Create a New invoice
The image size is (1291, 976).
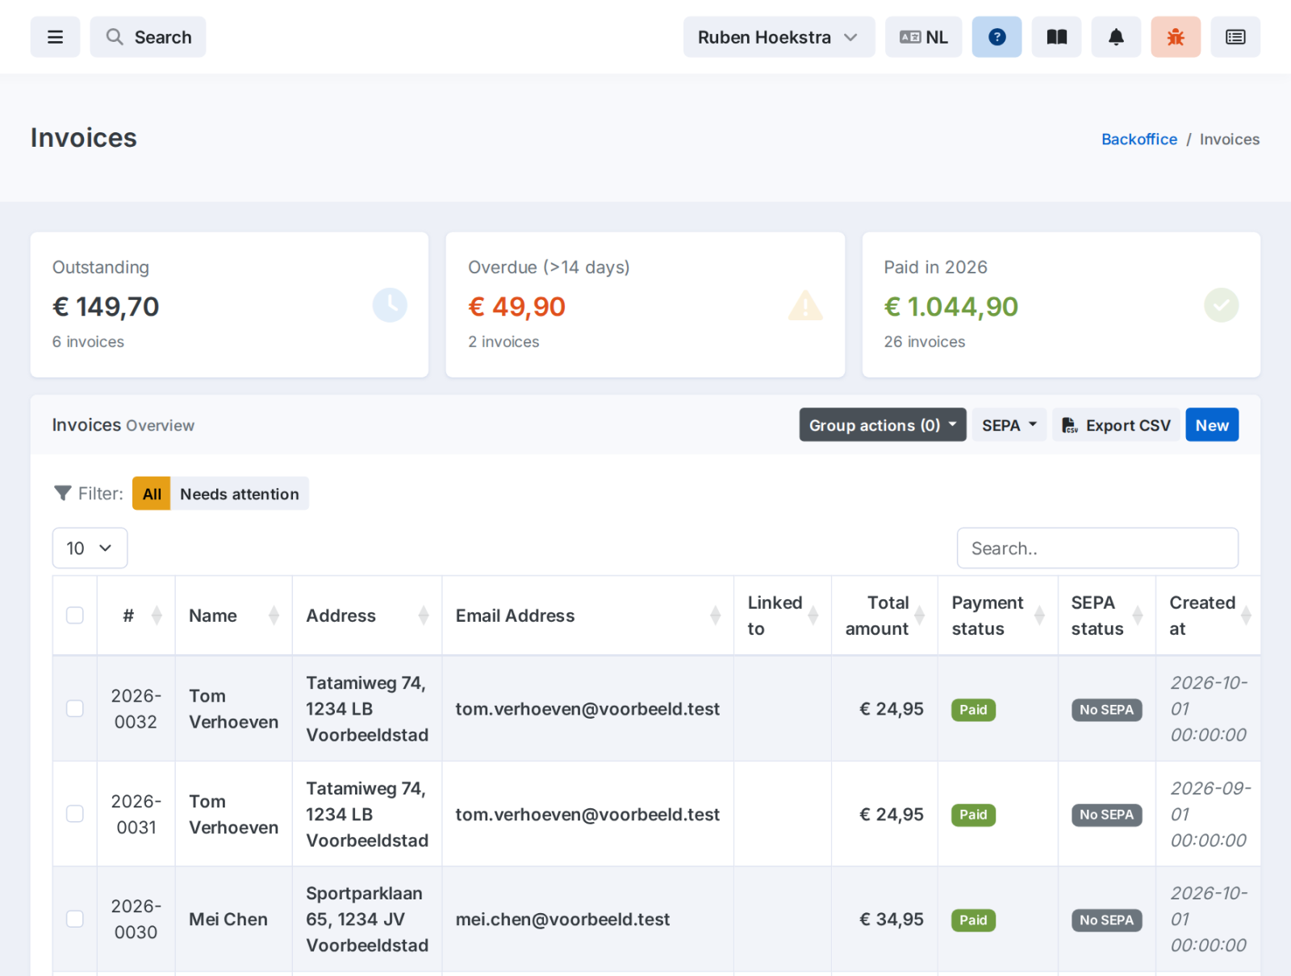tap(1212, 425)
